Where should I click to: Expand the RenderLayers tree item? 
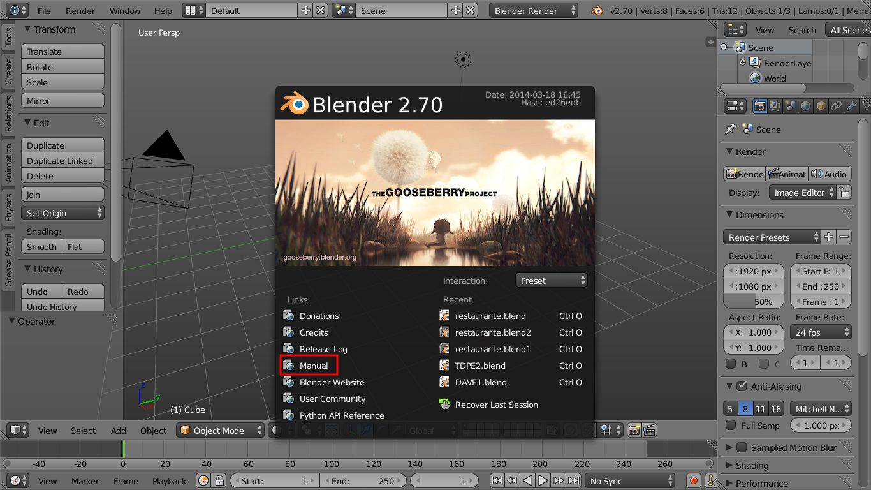click(743, 63)
